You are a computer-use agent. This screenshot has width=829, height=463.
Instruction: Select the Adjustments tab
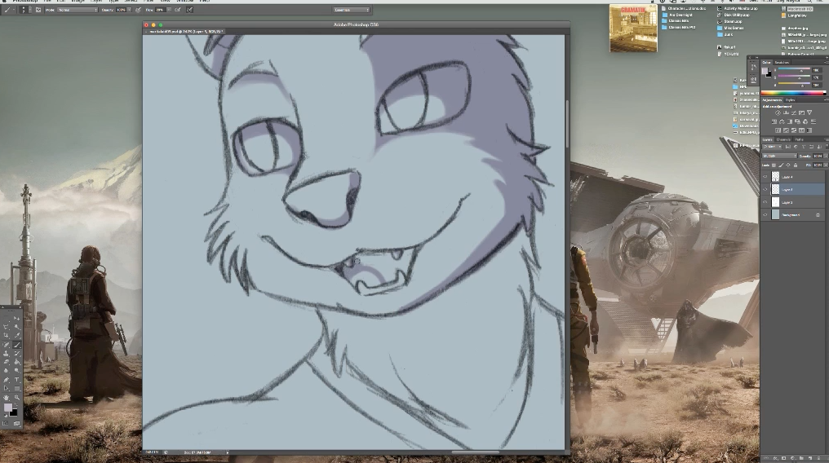771,99
